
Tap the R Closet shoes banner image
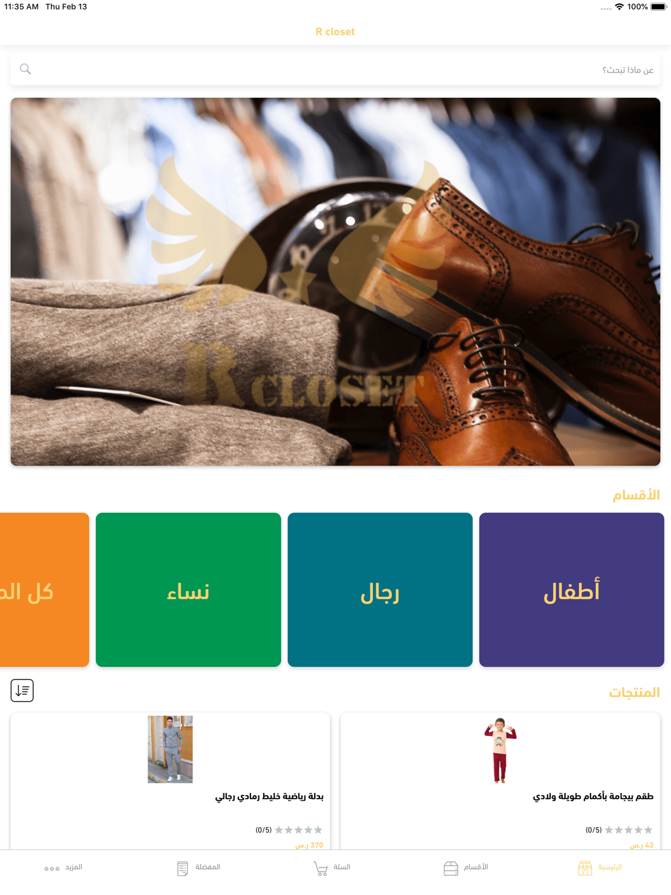pyautogui.click(x=335, y=282)
